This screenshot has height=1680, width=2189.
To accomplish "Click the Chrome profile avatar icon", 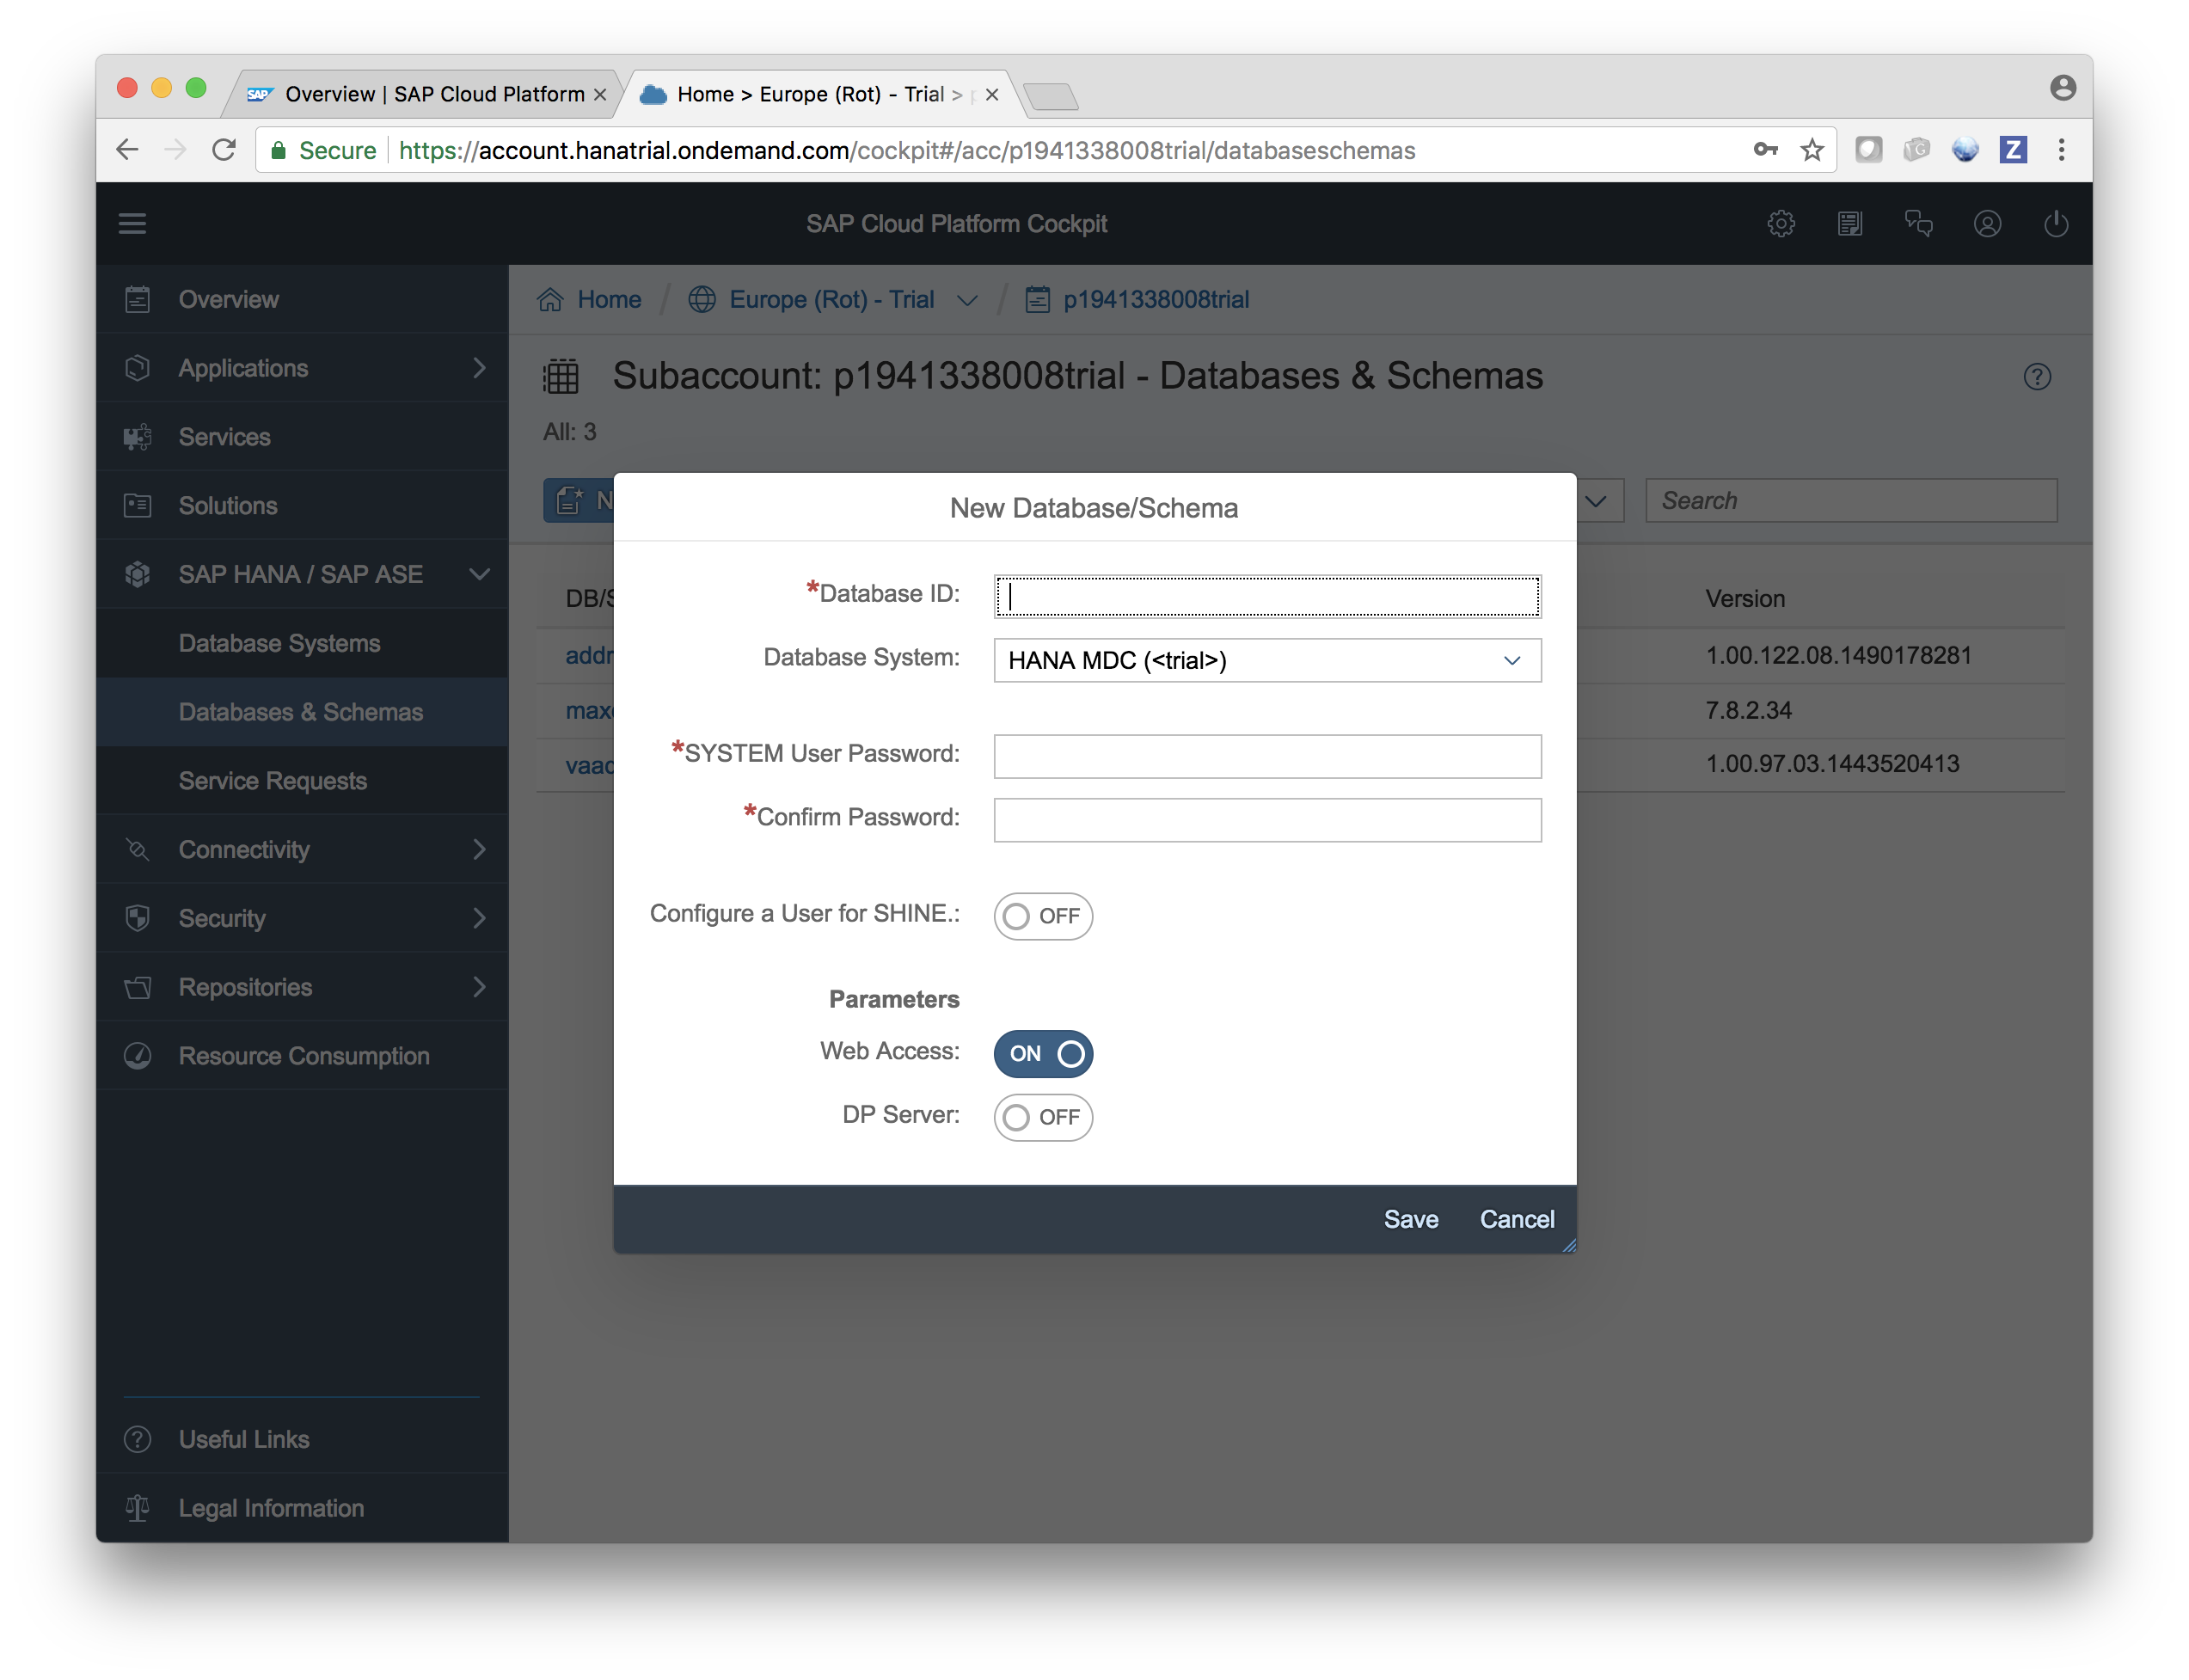I will click(x=2062, y=88).
